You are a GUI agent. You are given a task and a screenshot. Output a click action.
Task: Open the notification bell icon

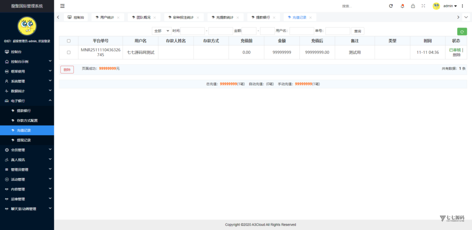tap(402, 6)
